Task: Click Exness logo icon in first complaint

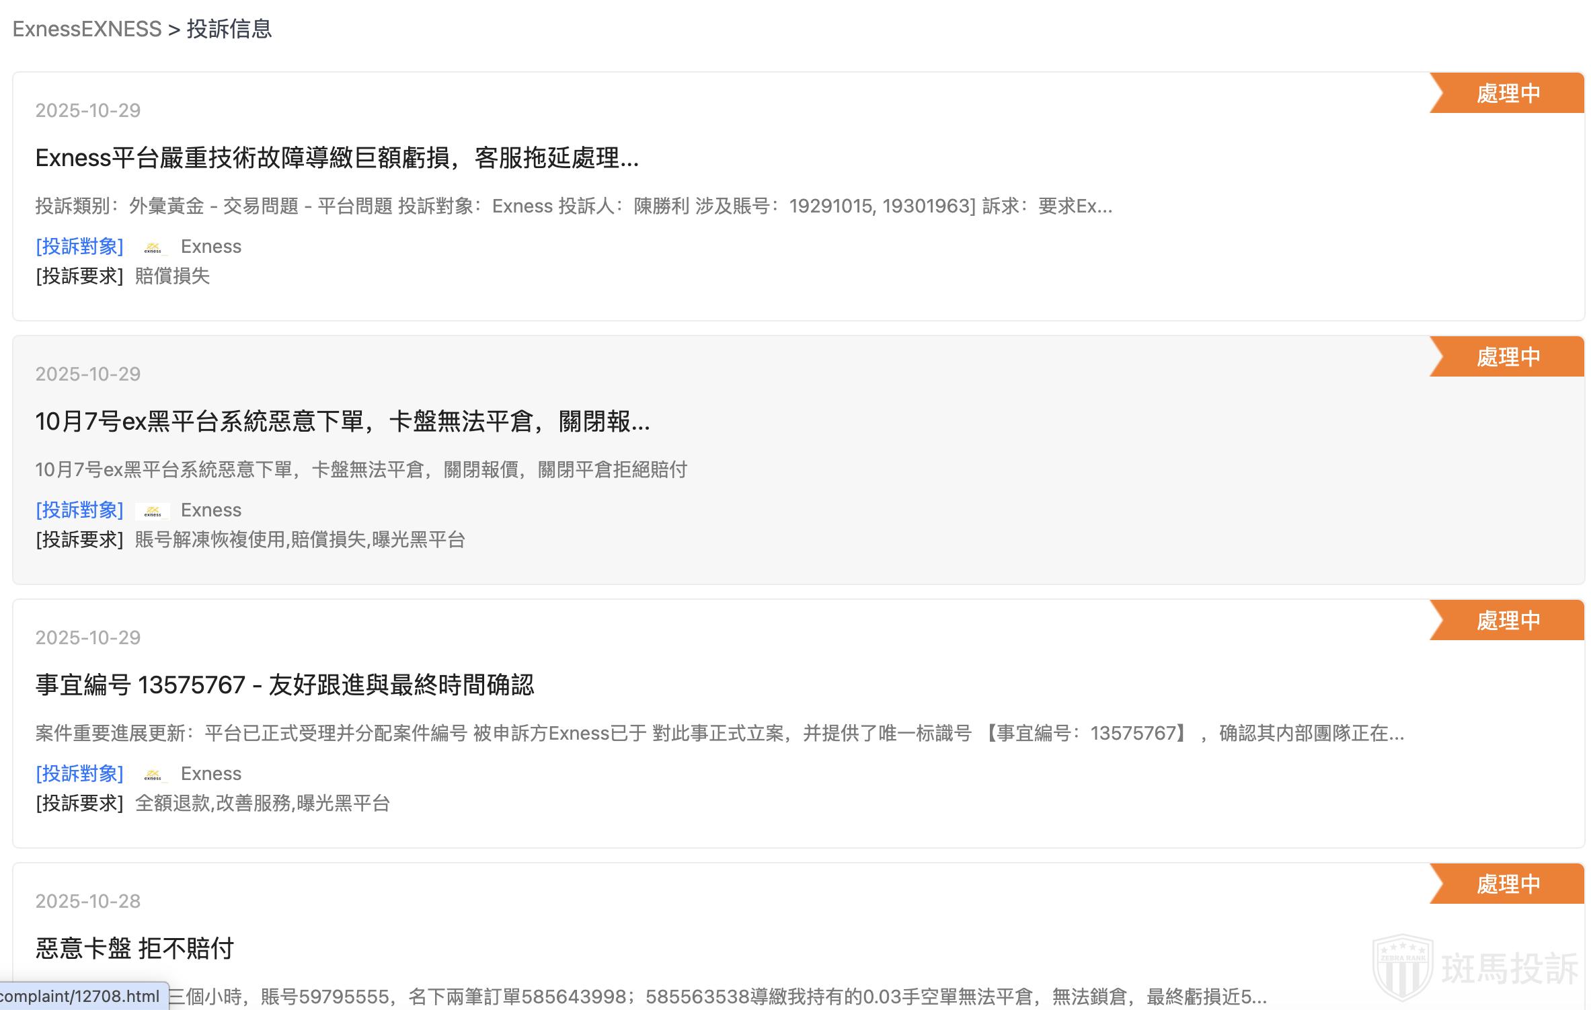Action: (x=153, y=247)
